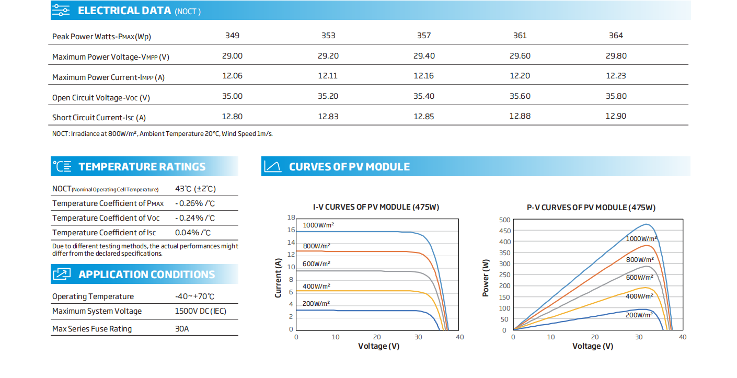This screenshot has width=737, height=378.
Task: Click the sliders icon beside Electrical Data
Action: point(61,10)
